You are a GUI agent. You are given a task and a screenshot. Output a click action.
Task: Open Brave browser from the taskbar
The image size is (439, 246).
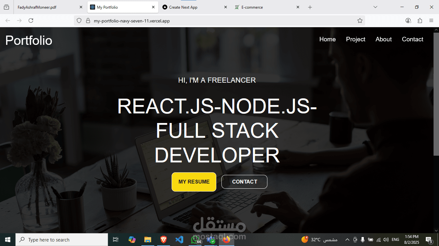pyautogui.click(x=164, y=240)
